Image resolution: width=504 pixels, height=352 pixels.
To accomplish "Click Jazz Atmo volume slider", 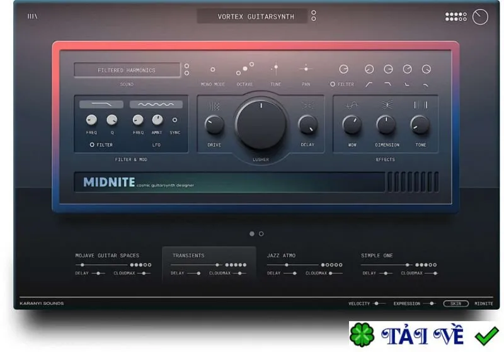I will coord(293,265).
